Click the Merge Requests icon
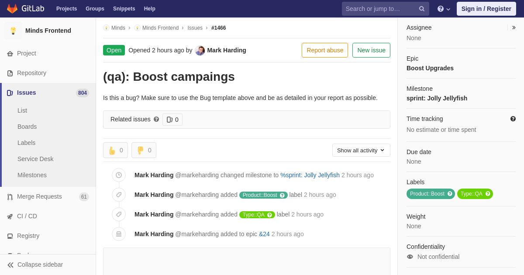 pyautogui.click(x=10, y=196)
